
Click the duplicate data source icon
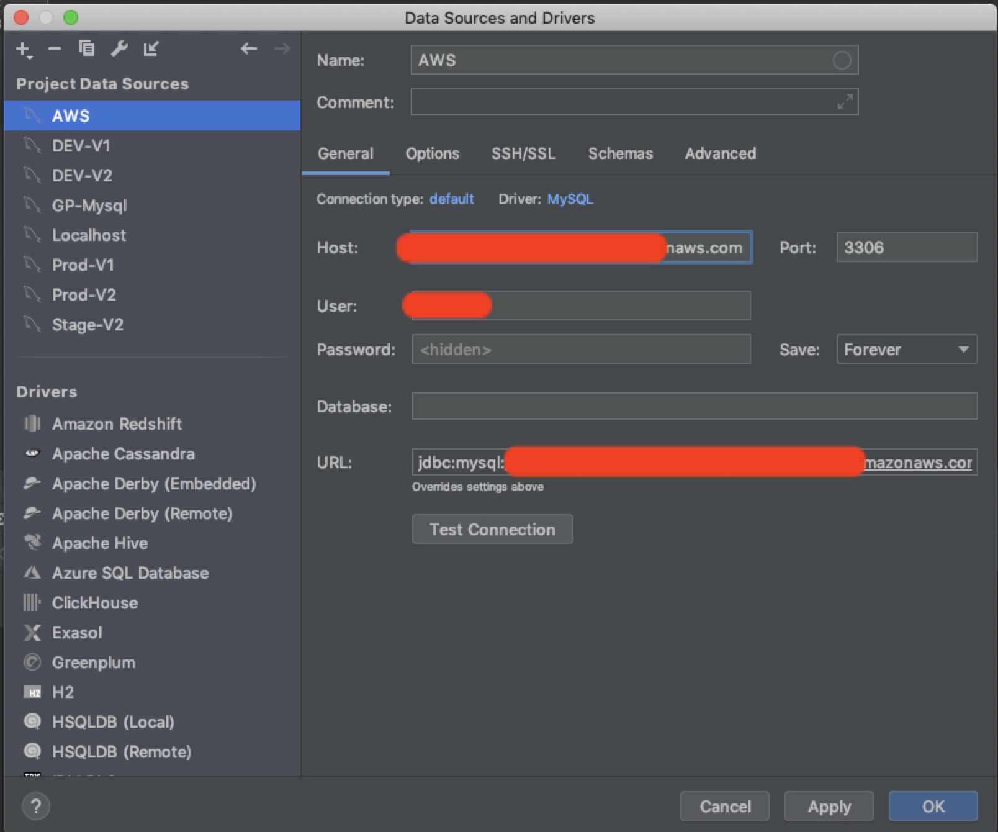coord(87,48)
